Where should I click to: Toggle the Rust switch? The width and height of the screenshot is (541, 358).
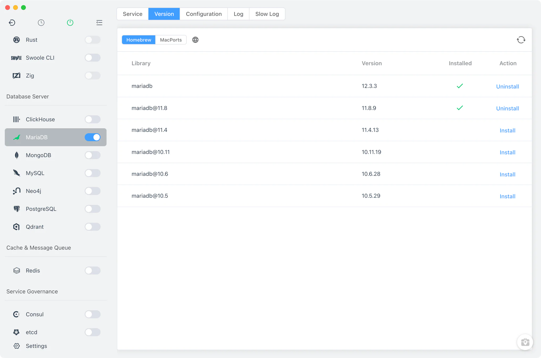click(92, 40)
